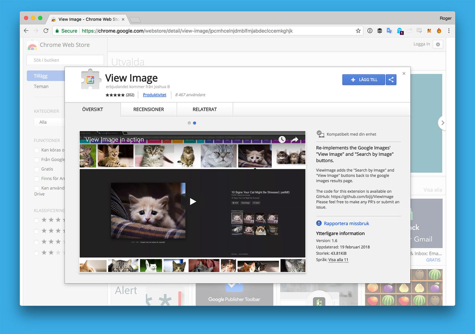Viewport: 475px width, 334px height.
Task: Open the Google Translate extension
Action: click(x=389, y=31)
